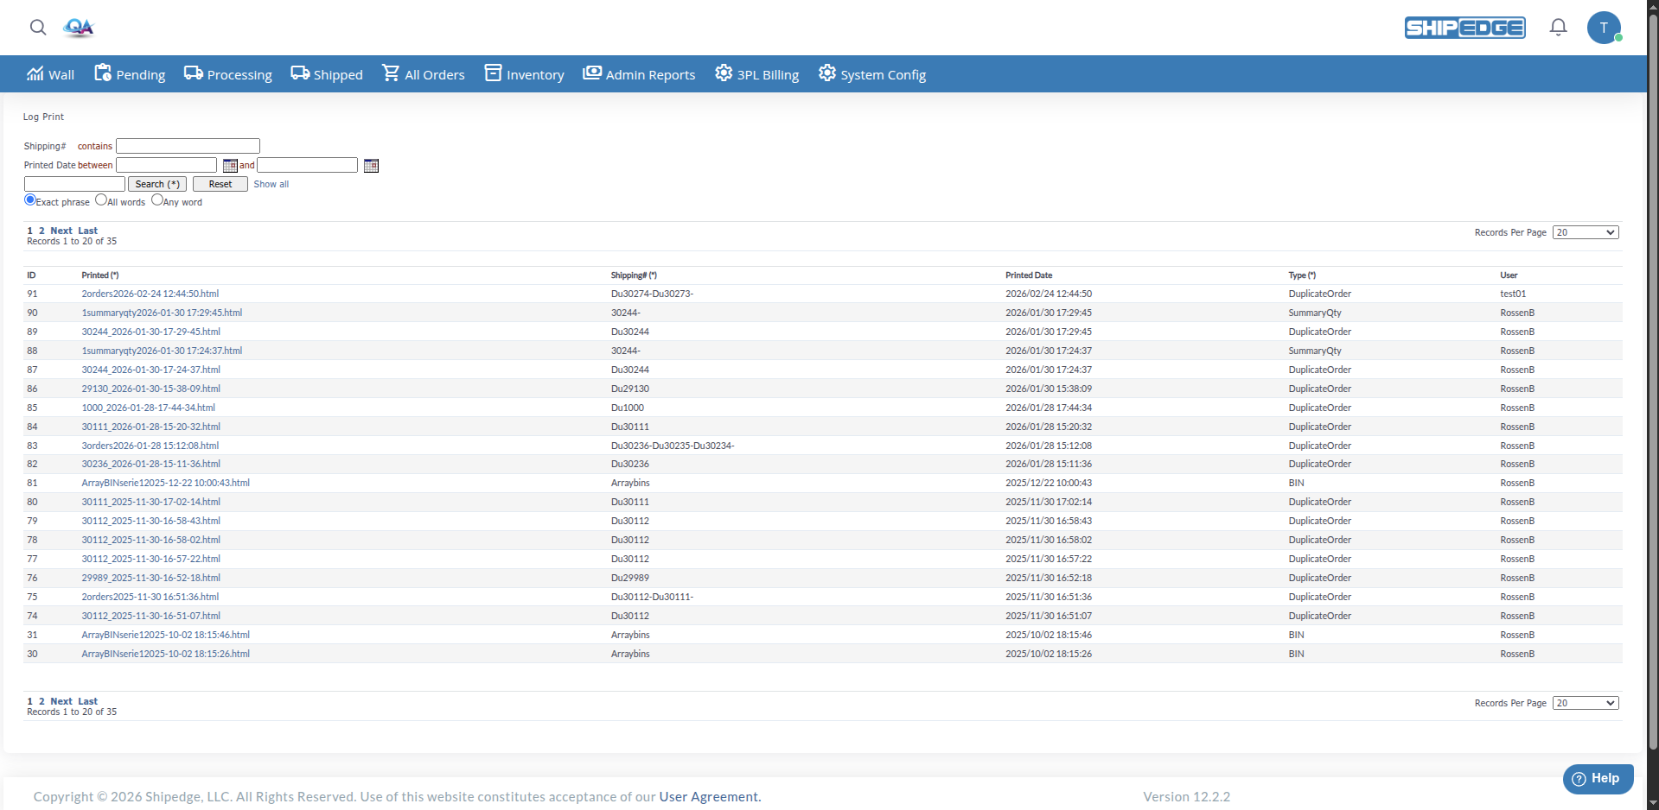Expand top Records Per Page dropdown
Image resolution: width=1659 pixels, height=810 pixels.
pos(1586,232)
